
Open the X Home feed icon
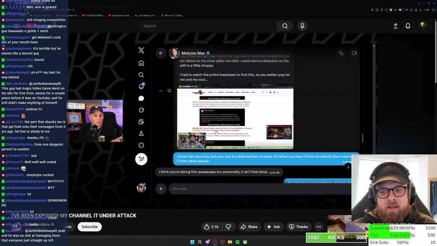point(141,63)
